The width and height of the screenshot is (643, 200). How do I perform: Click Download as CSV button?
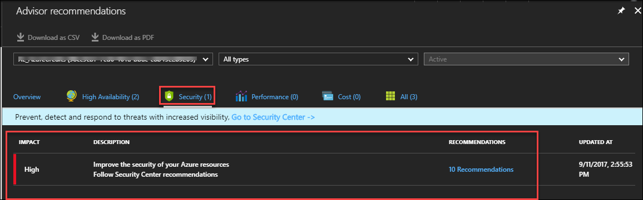[x=48, y=38]
